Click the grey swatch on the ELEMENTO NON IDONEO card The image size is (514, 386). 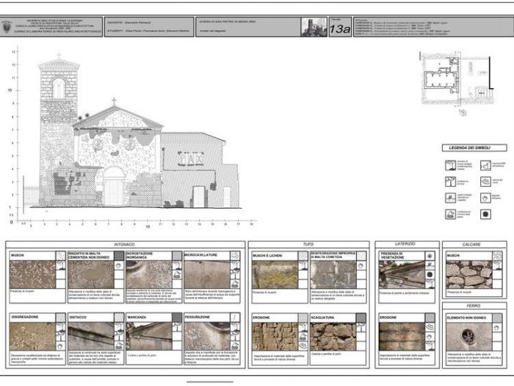coord(497,318)
